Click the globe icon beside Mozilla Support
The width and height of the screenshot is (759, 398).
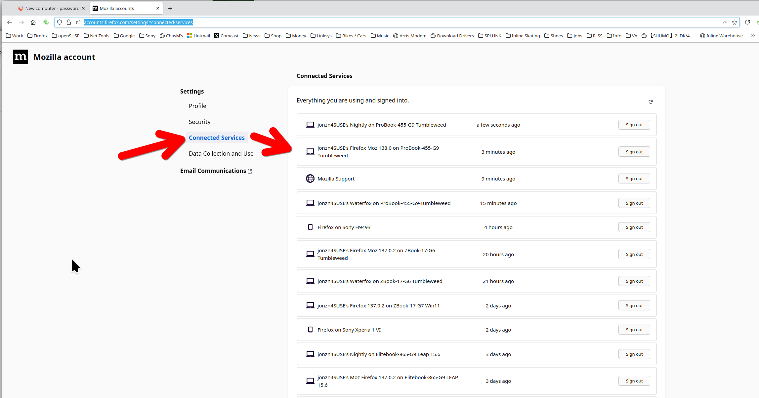pos(310,179)
